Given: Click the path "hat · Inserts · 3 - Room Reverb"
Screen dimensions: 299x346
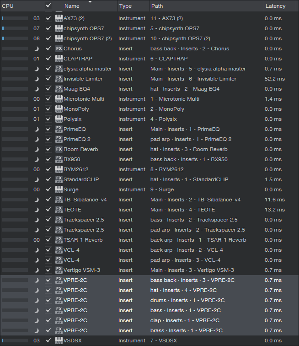Looking at the screenshot, I should (x=189, y=149).
